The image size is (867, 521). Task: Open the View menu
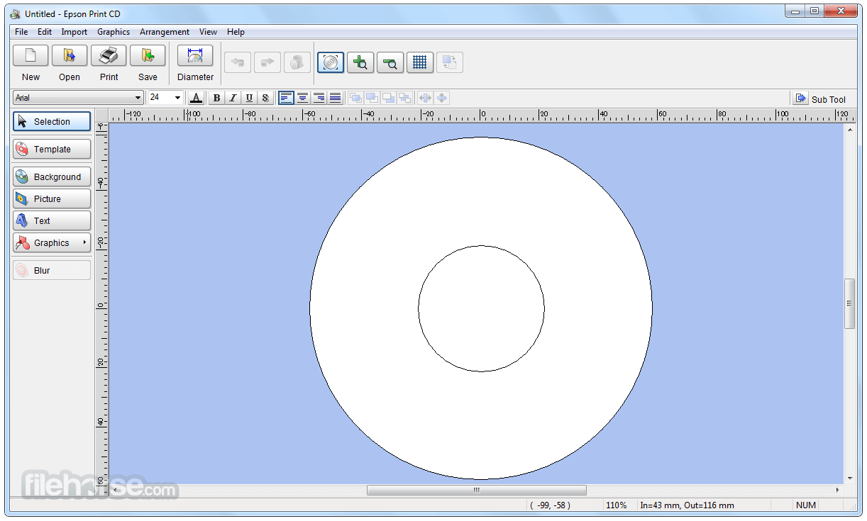[x=208, y=32]
